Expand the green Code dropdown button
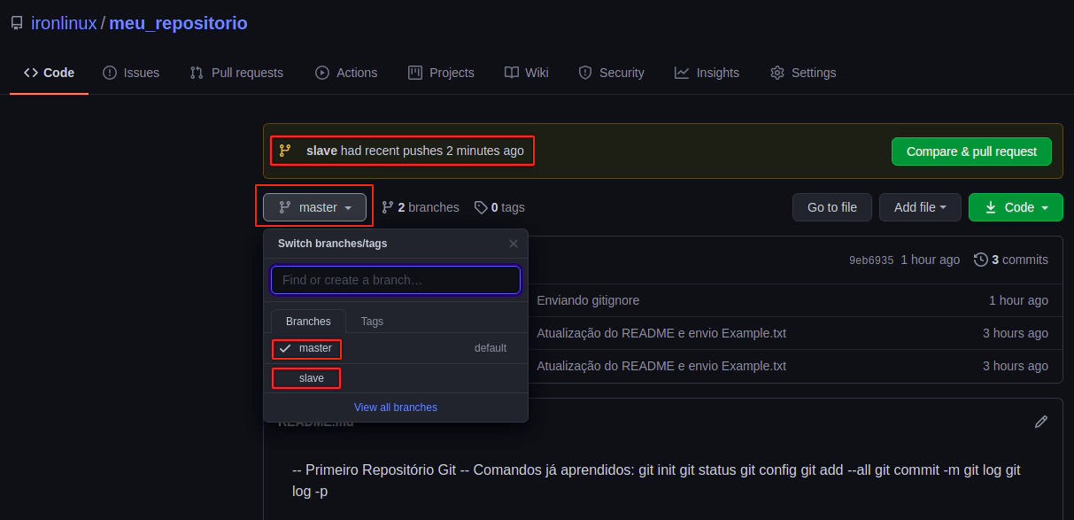This screenshot has width=1074, height=520. click(x=1016, y=207)
